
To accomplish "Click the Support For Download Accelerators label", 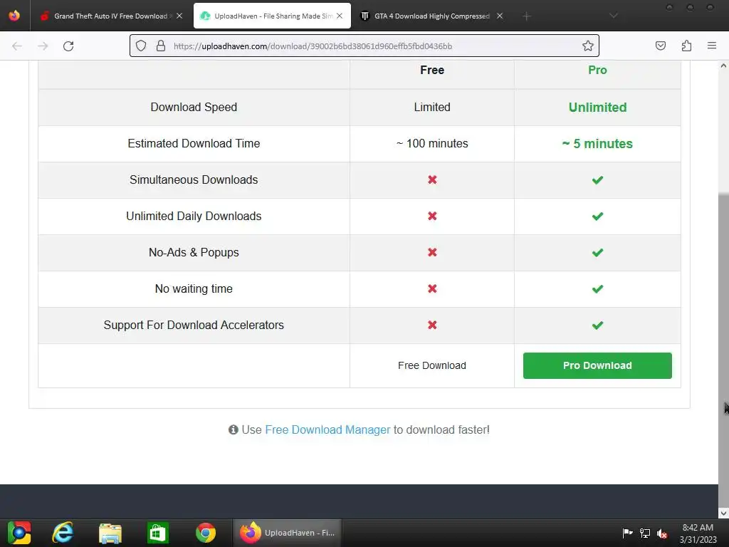I will 194,325.
